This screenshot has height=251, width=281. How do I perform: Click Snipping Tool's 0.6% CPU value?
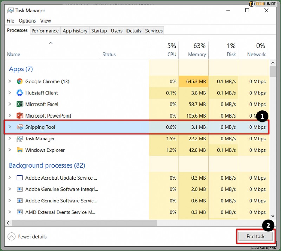click(171, 127)
